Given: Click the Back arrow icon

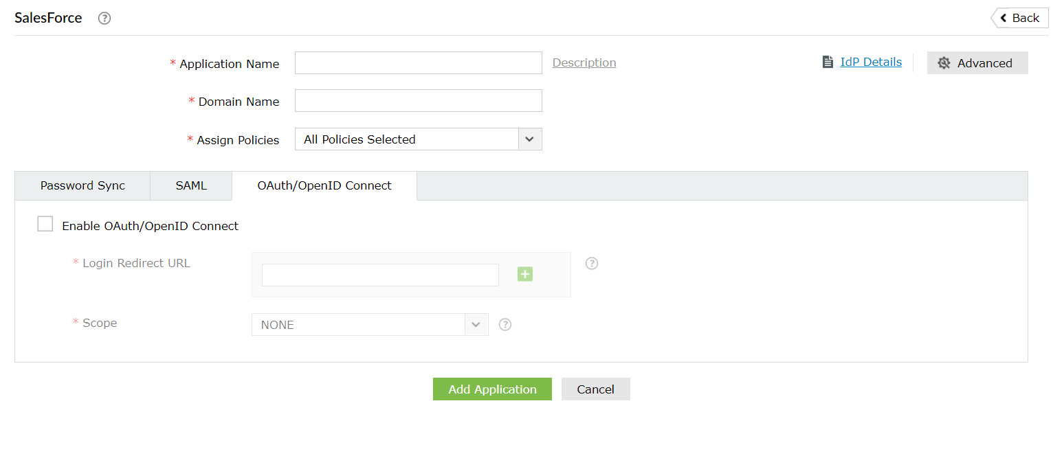Looking at the screenshot, I should [1004, 18].
